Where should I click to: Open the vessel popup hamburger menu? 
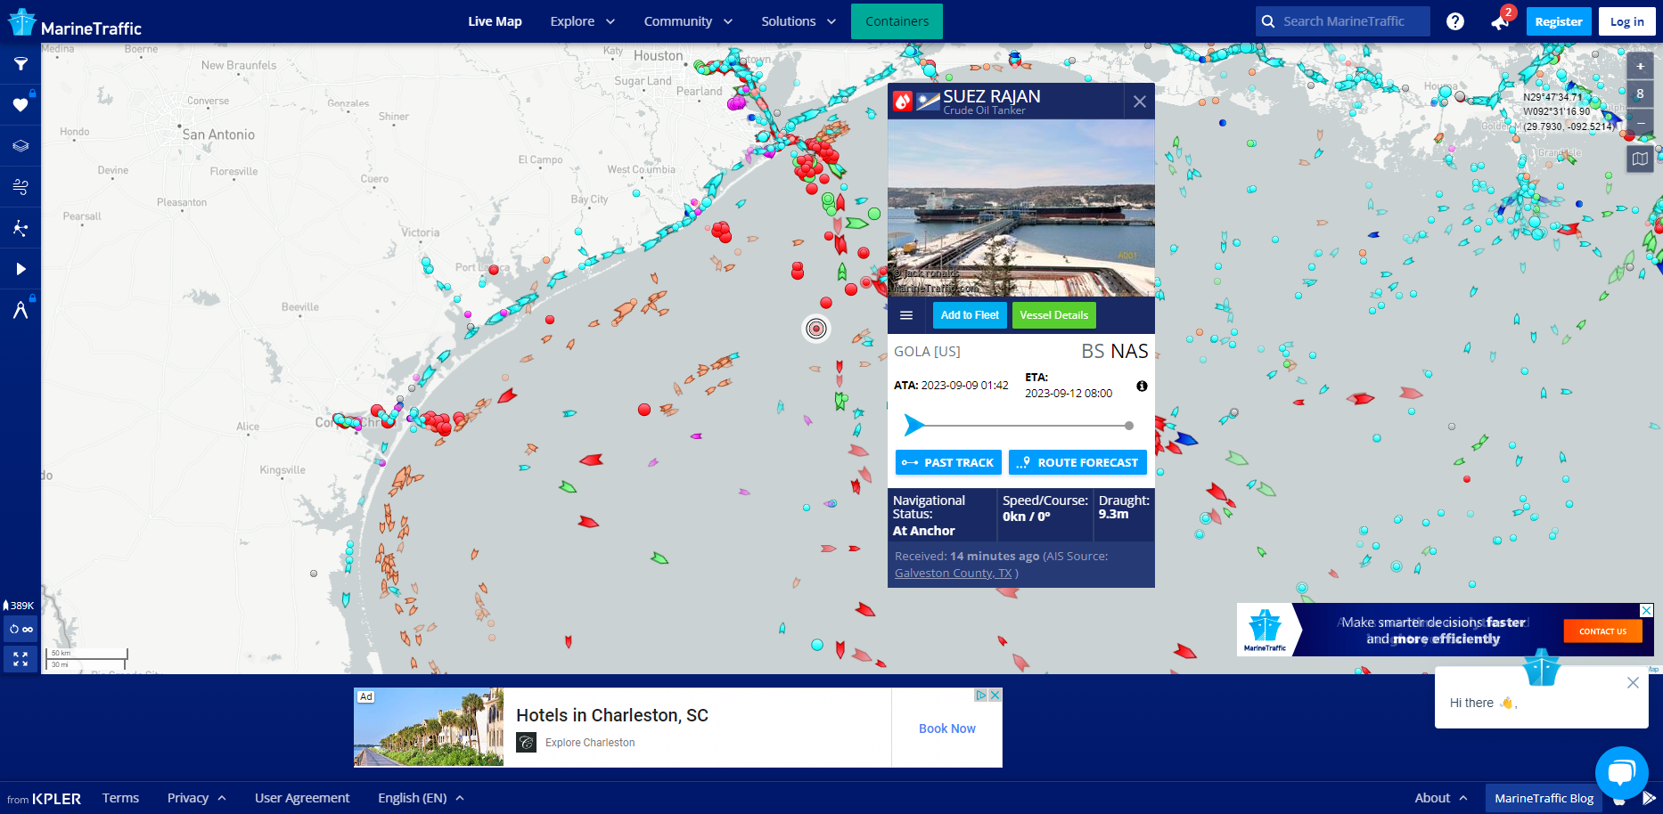coord(906,315)
